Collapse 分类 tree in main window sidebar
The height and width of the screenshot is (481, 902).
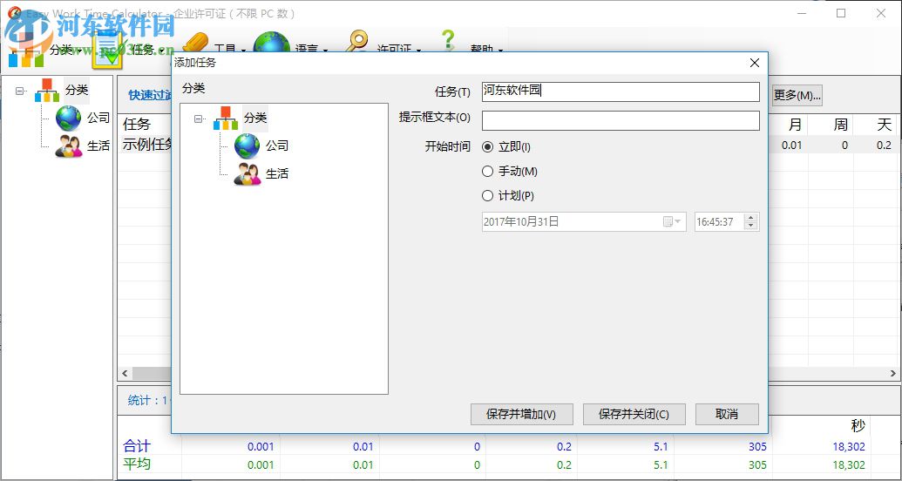click(x=21, y=91)
